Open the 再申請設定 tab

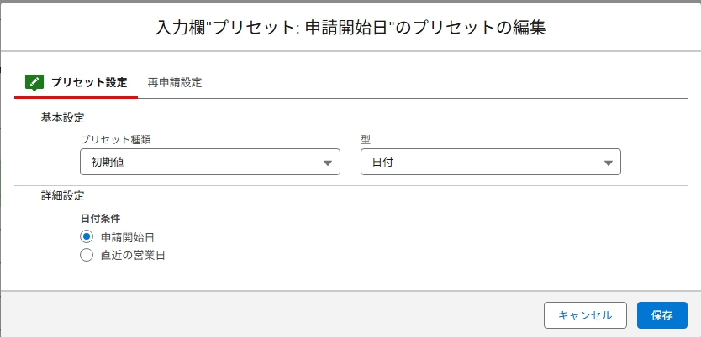174,83
